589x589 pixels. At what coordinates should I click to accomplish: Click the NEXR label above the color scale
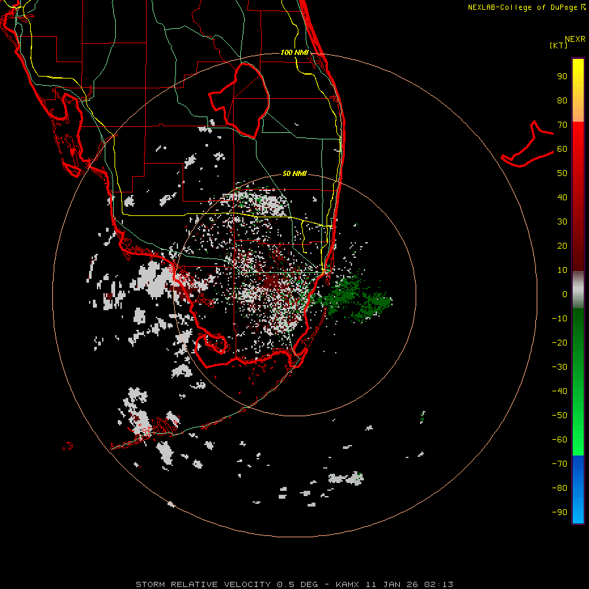pos(575,39)
